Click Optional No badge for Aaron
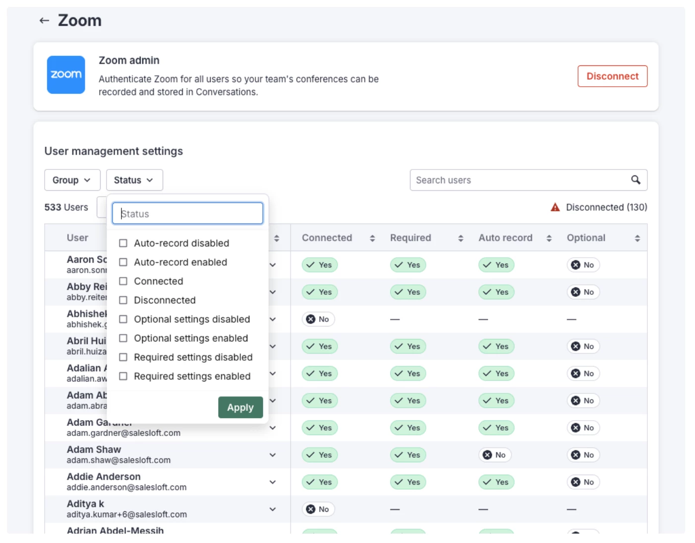 tap(583, 265)
